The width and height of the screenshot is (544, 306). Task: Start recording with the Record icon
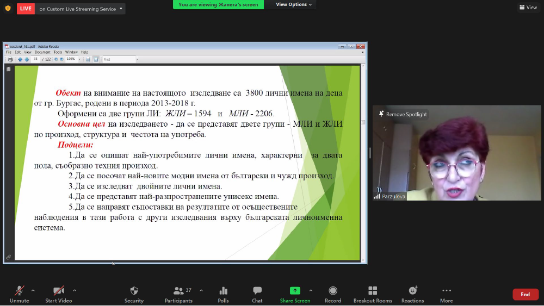point(333,291)
